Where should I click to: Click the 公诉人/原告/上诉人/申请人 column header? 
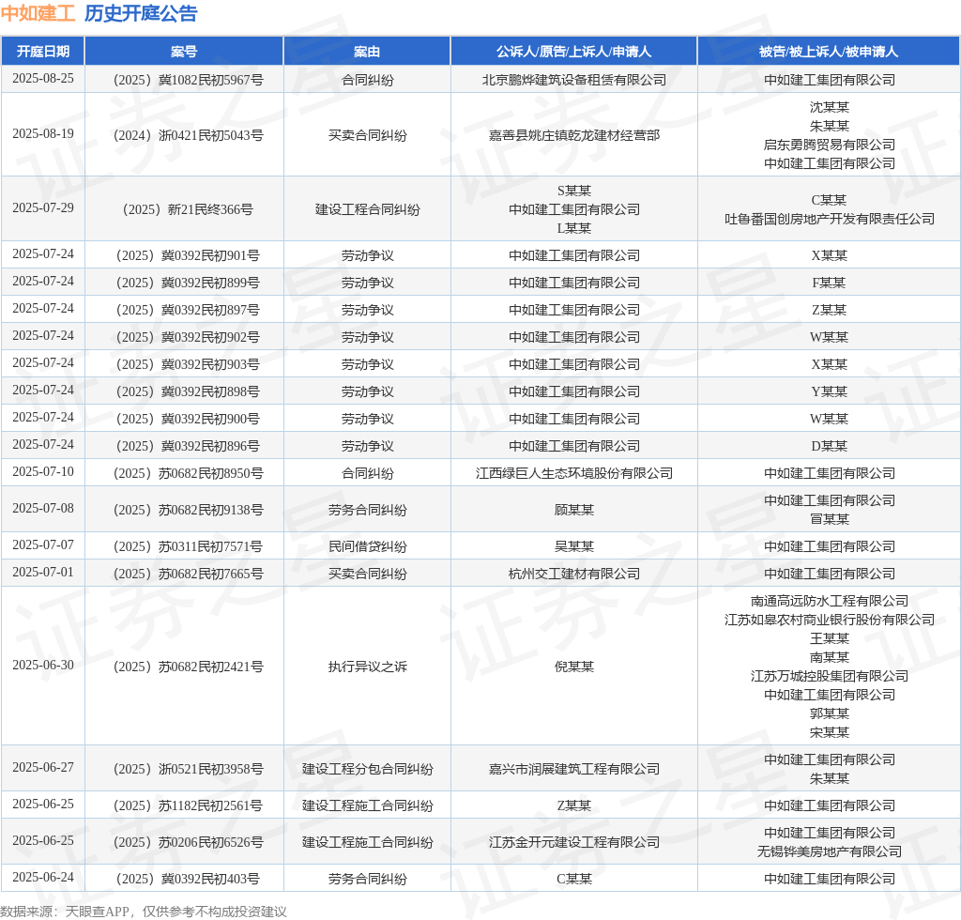point(573,52)
